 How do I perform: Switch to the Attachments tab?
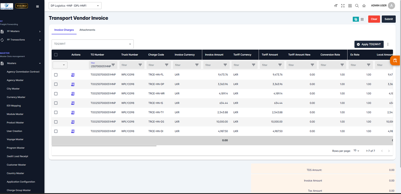[x=87, y=30]
